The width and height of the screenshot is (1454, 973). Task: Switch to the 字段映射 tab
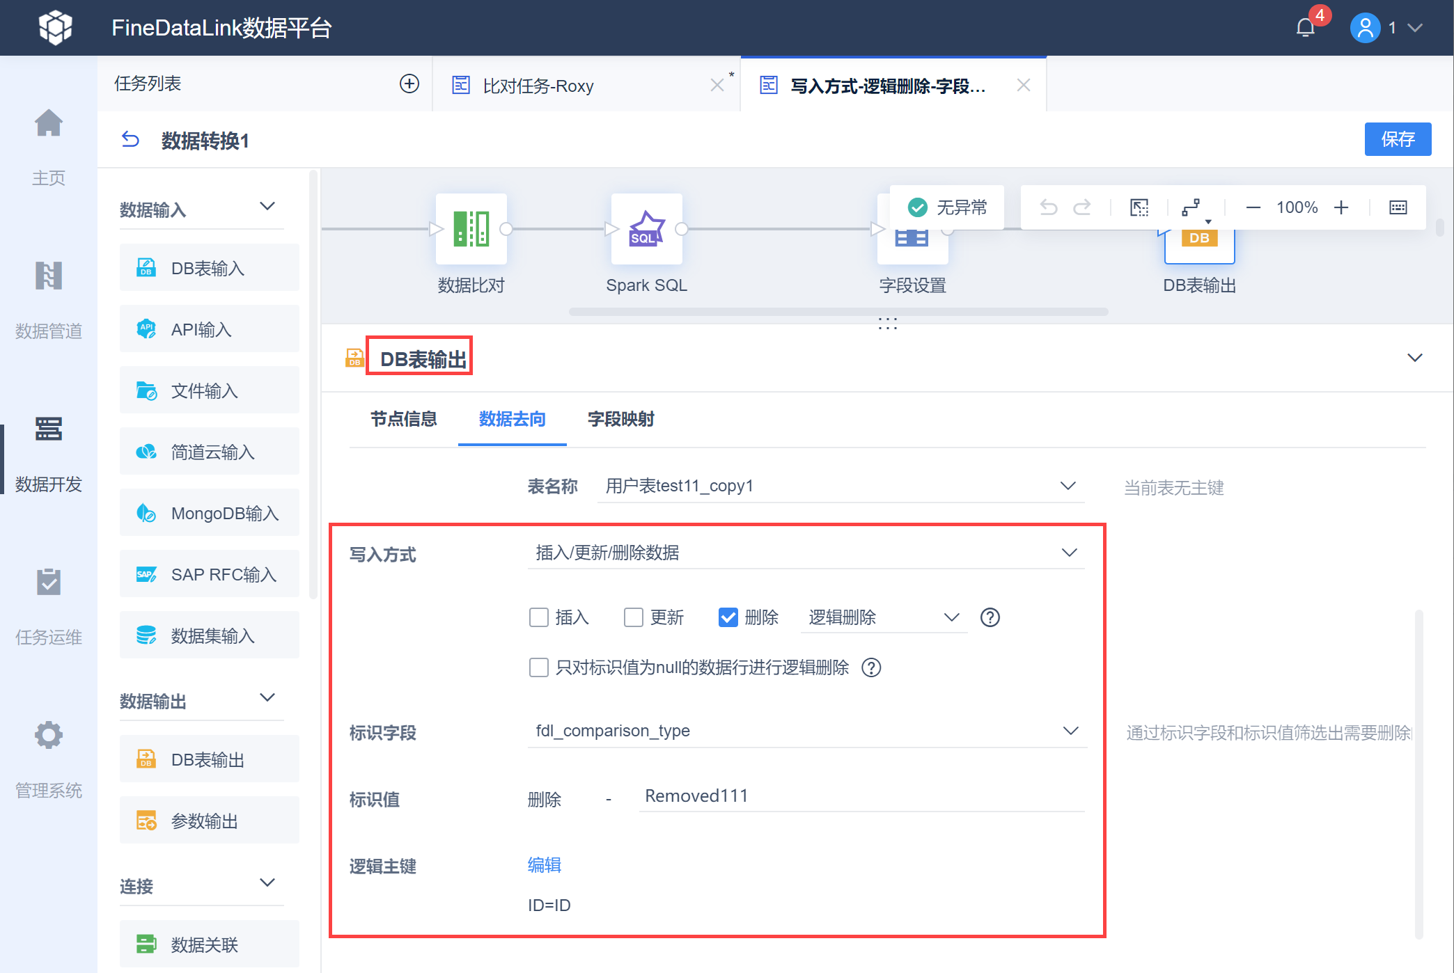620,419
